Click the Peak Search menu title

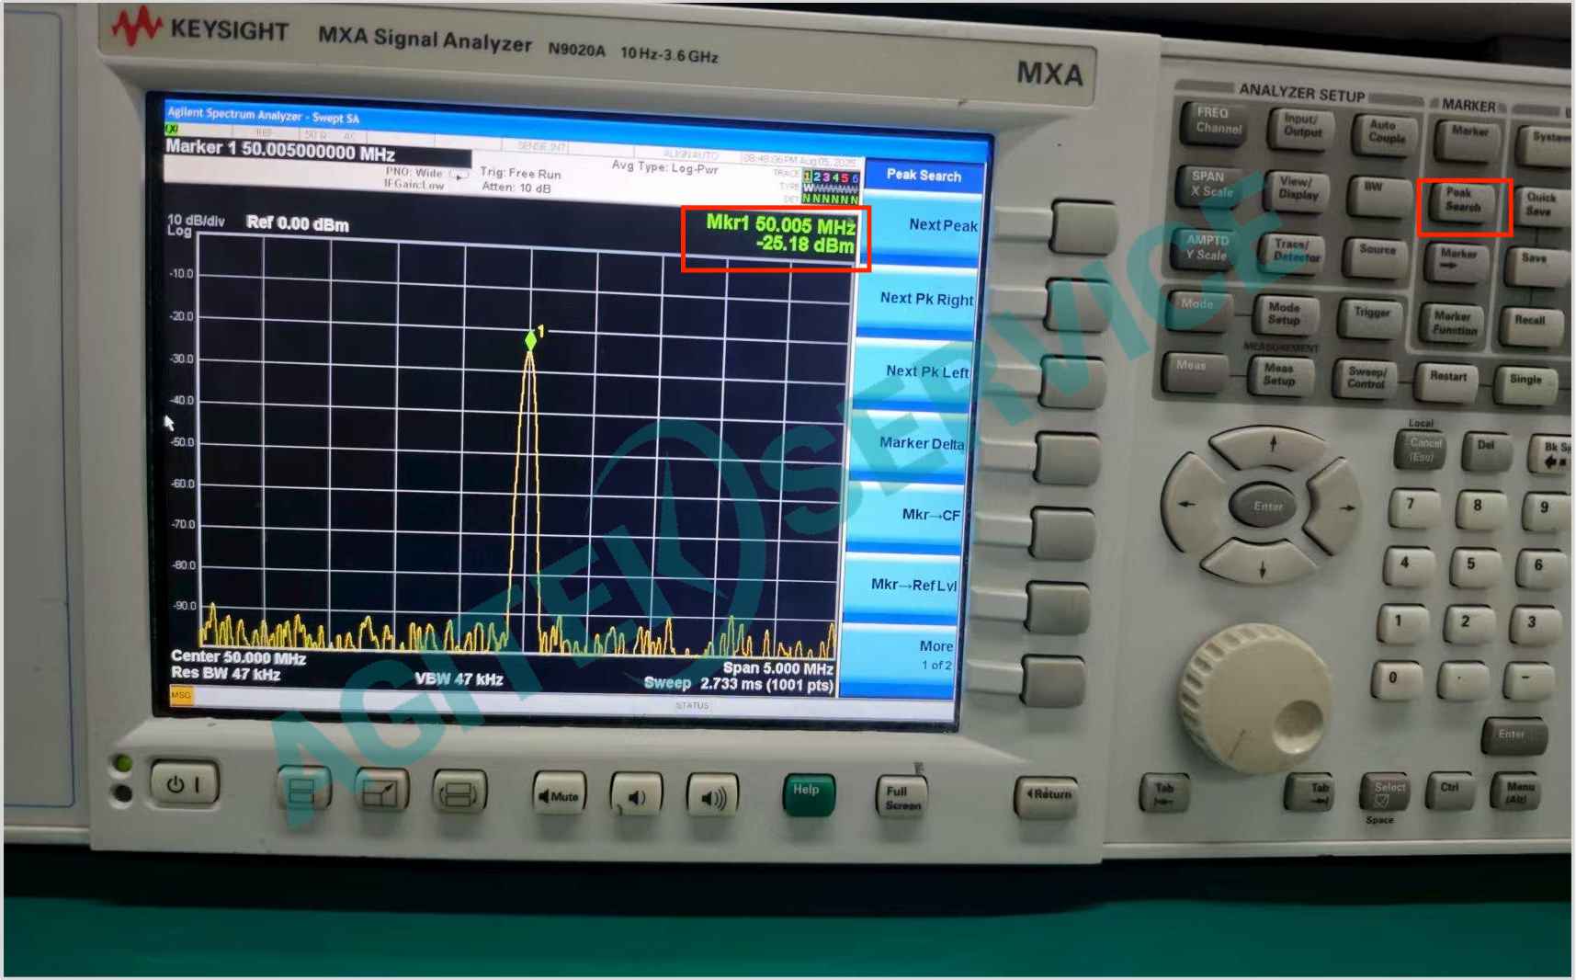(x=924, y=175)
